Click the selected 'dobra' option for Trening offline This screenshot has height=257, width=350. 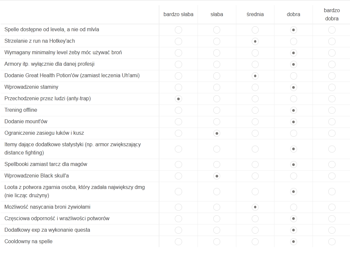click(293, 110)
